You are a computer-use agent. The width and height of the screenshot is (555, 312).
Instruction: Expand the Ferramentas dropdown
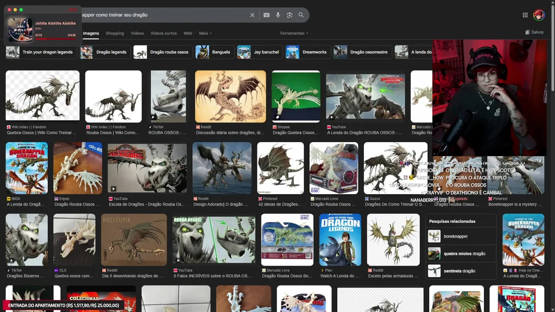294,33
